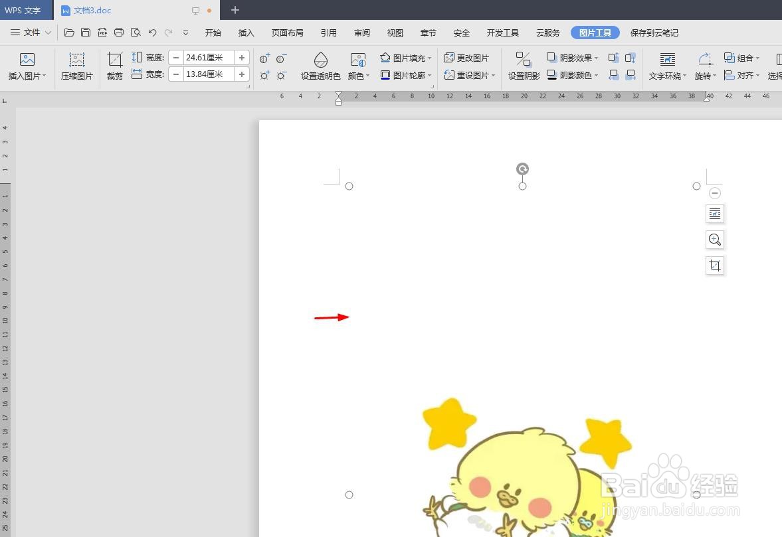Image resolution: width=782 pixels, height=537 pixels.
Task: Open the 对齐 dropdown
Action: (741, 75)
